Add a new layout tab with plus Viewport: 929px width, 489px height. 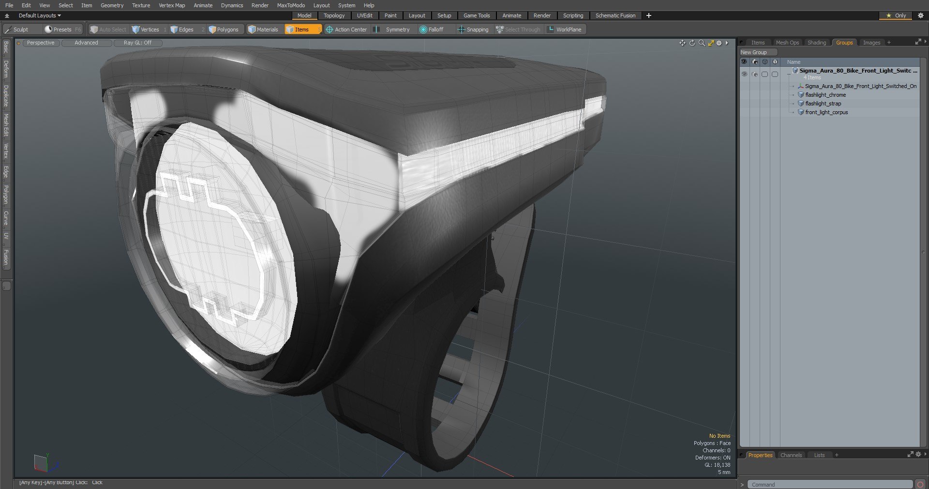pyautogui.click(x=649, y=15)
